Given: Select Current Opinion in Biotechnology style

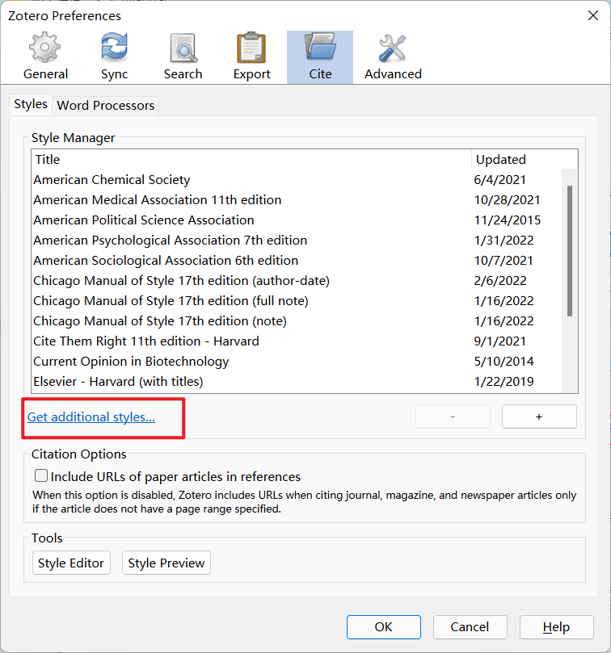Looking at the screenshot, I should tap(297, 362).
